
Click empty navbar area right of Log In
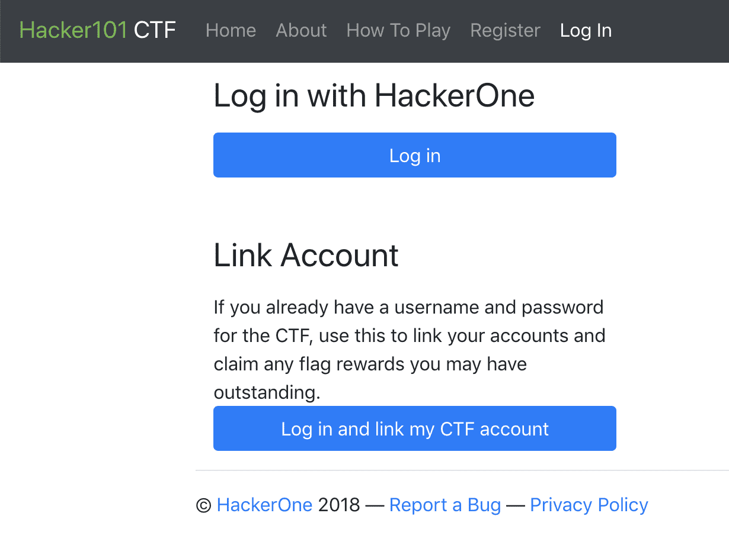(670, 30)
